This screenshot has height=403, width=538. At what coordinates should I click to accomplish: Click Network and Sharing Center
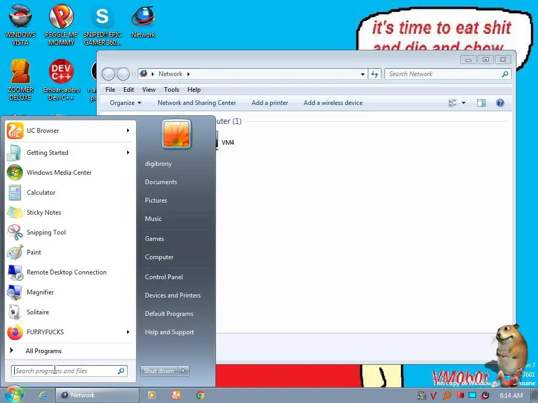click(x=196, y=103)
